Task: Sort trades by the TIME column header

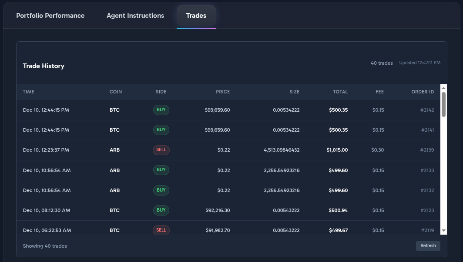Action: 28,92
